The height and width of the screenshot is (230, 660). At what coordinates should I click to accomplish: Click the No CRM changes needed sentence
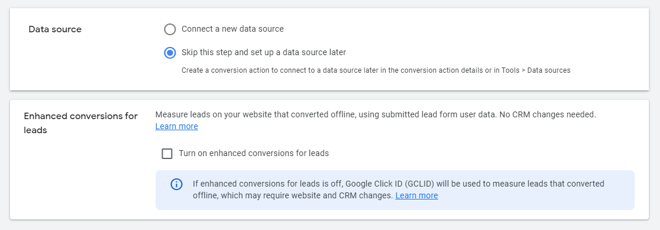548,114
